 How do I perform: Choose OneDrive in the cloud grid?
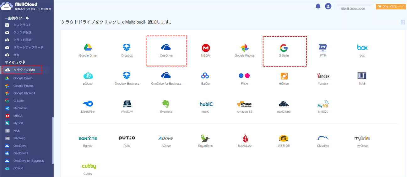coord(166,50)
